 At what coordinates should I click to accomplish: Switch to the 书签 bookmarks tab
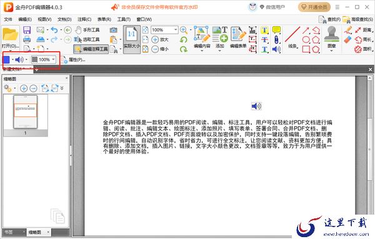[9, 232]
